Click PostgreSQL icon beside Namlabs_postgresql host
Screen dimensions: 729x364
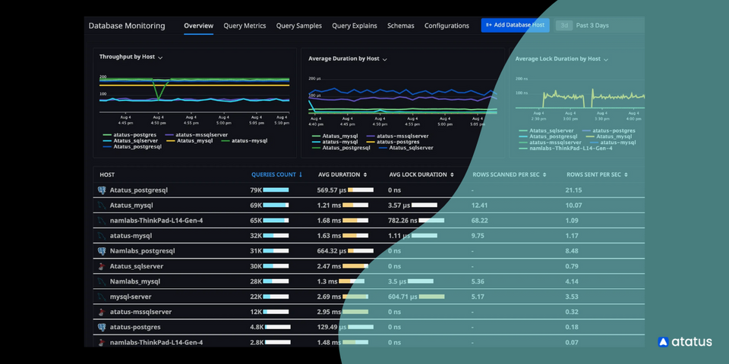[102, 251]
